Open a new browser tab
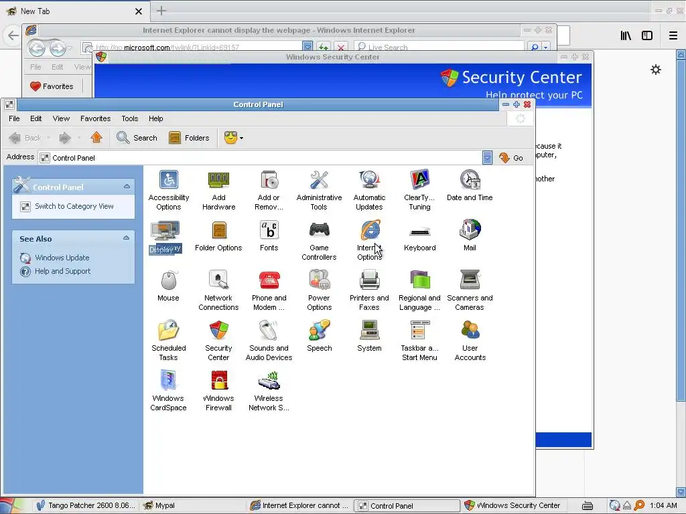The width and height of the screenshot is (686, 514). click(x=161, y=11)
